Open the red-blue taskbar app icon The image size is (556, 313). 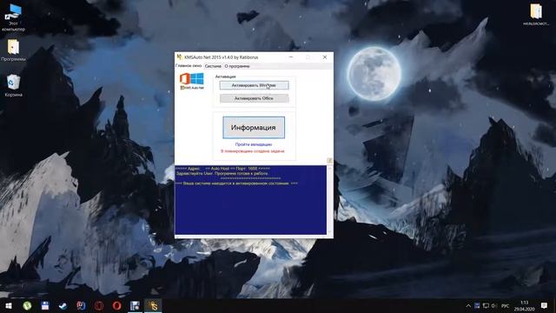[81, 305]
